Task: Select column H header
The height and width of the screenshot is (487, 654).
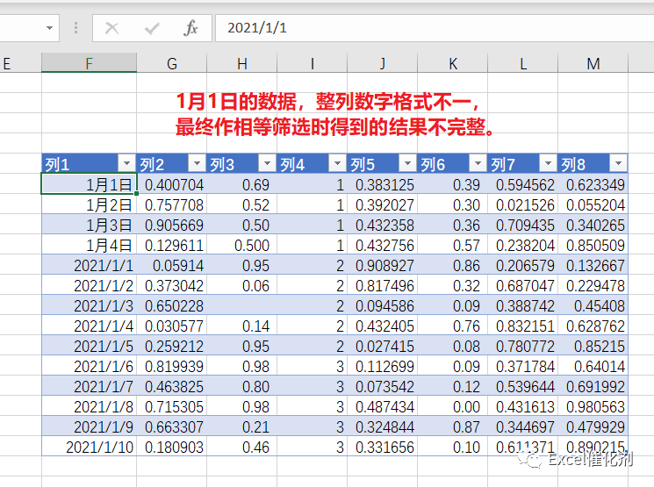Action: click(x=242, y=63)
